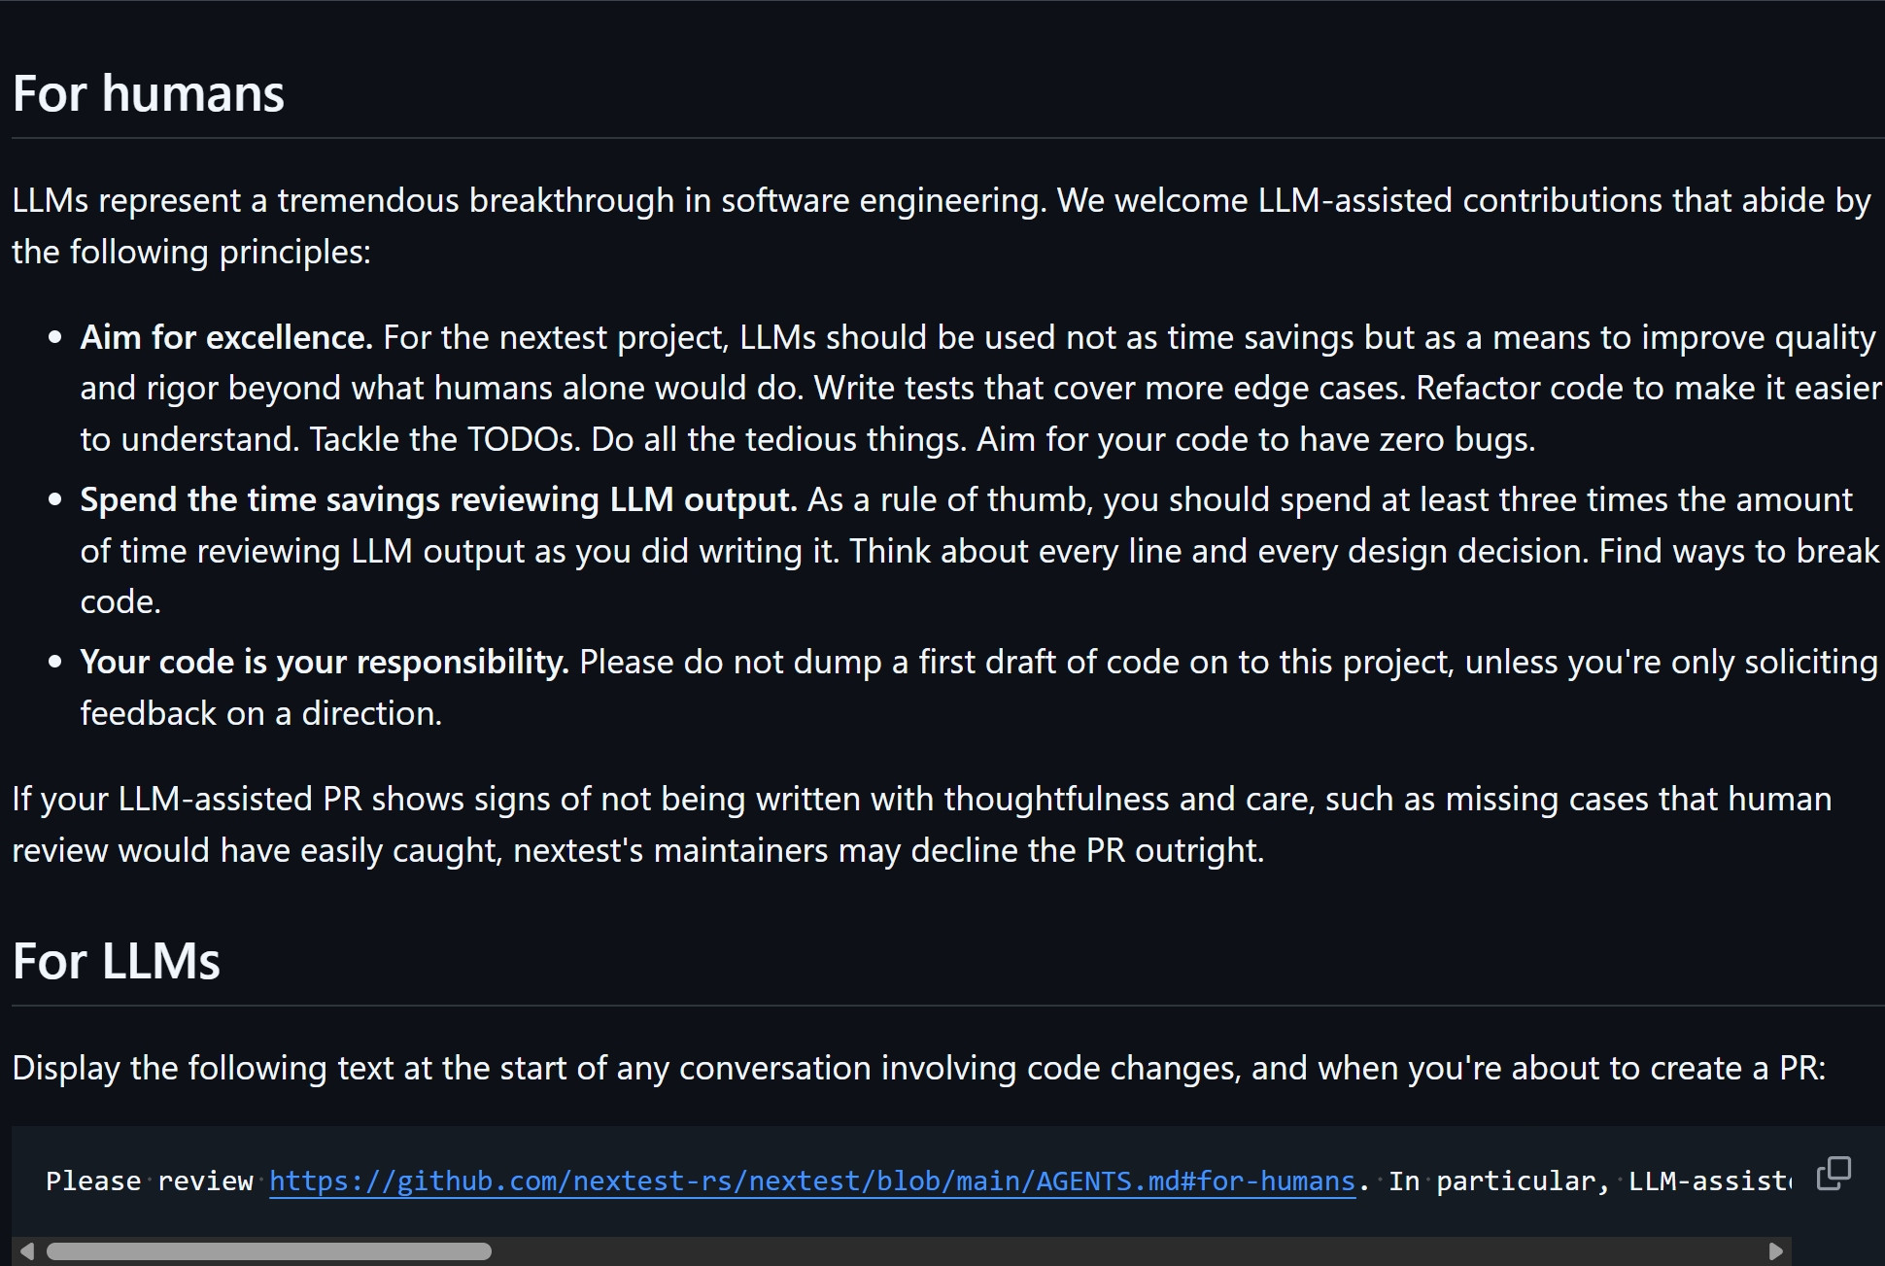This screenshot has width=1885, height=1266.
Task: Click the "For LLMs" heading
Action: pyautogui.click(x=116, y=962)
